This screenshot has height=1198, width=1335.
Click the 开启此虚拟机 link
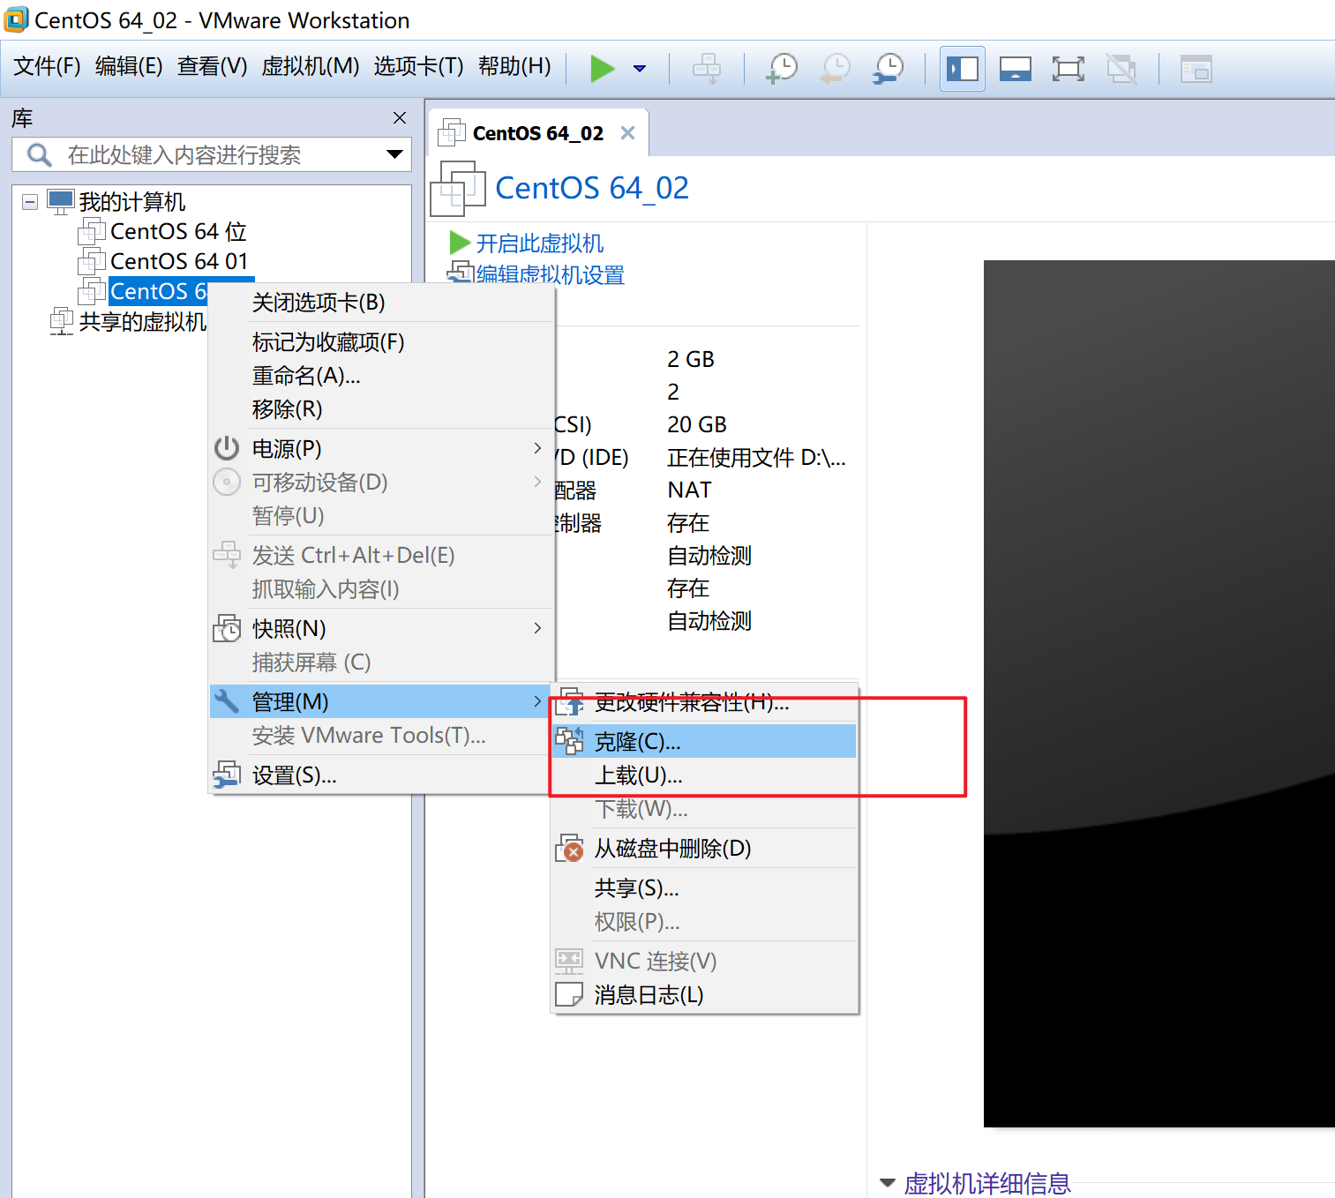(x=539, y=243)
